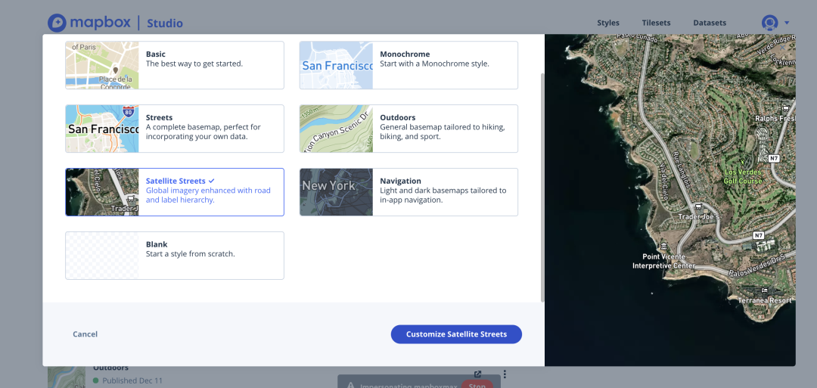Click the 'Terranea Resort' map label
This screenshot has height=388, width=817.
765,300
